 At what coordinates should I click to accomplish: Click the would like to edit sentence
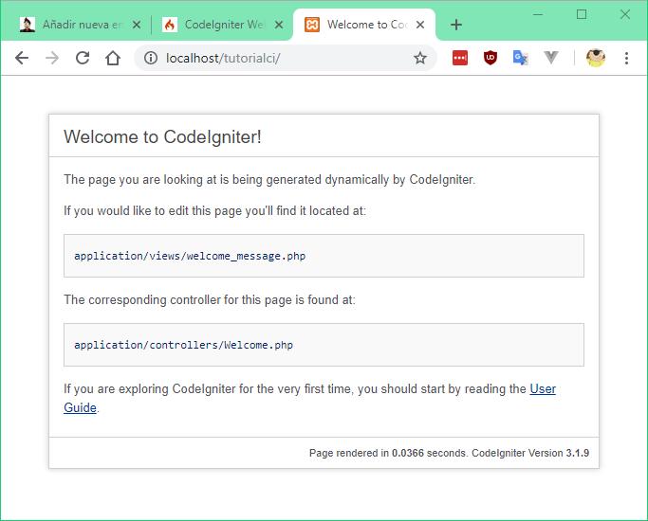tap(215, 211)
